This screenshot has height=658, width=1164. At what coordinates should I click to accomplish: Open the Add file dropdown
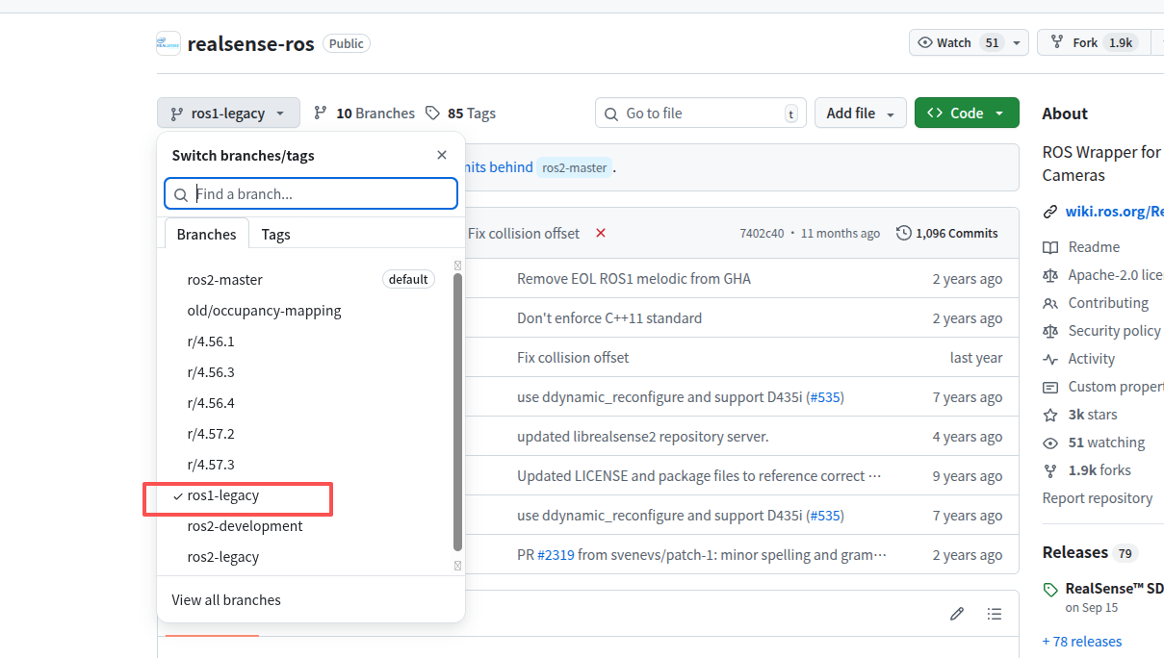point(861,113)
